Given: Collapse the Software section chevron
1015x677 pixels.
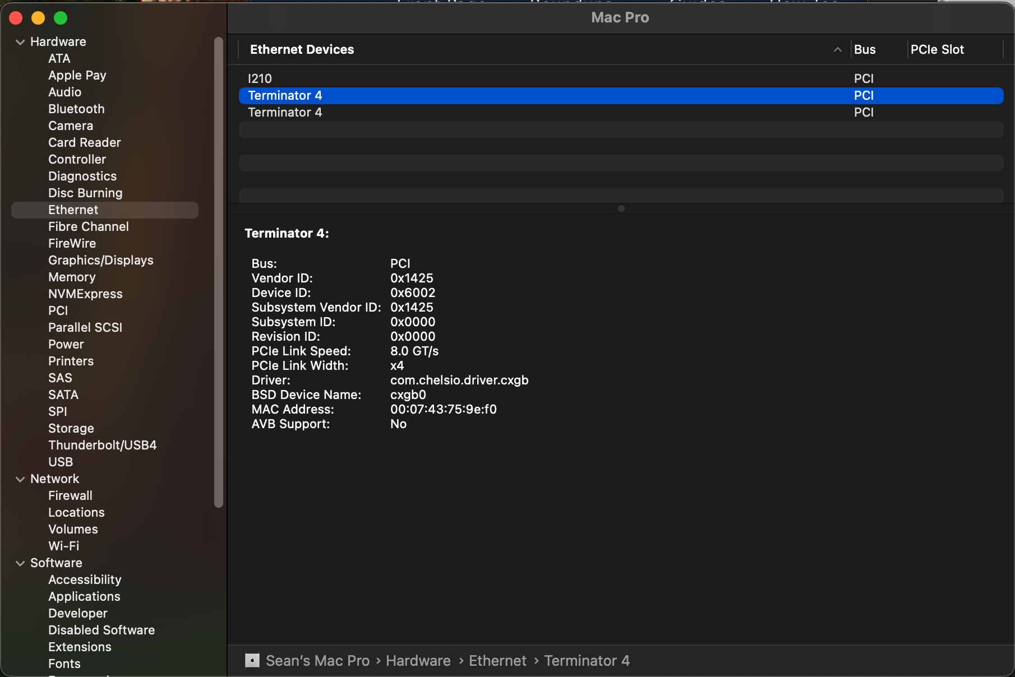Looking at the screenshot, I should click(x=20, y=563).
